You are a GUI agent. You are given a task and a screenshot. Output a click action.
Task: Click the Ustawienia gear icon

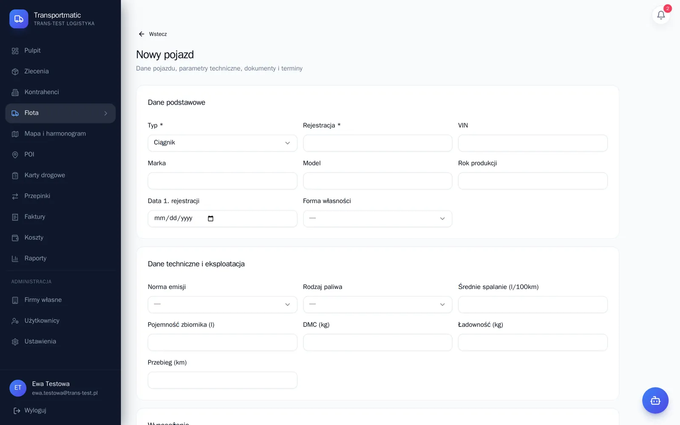point(15,342)
